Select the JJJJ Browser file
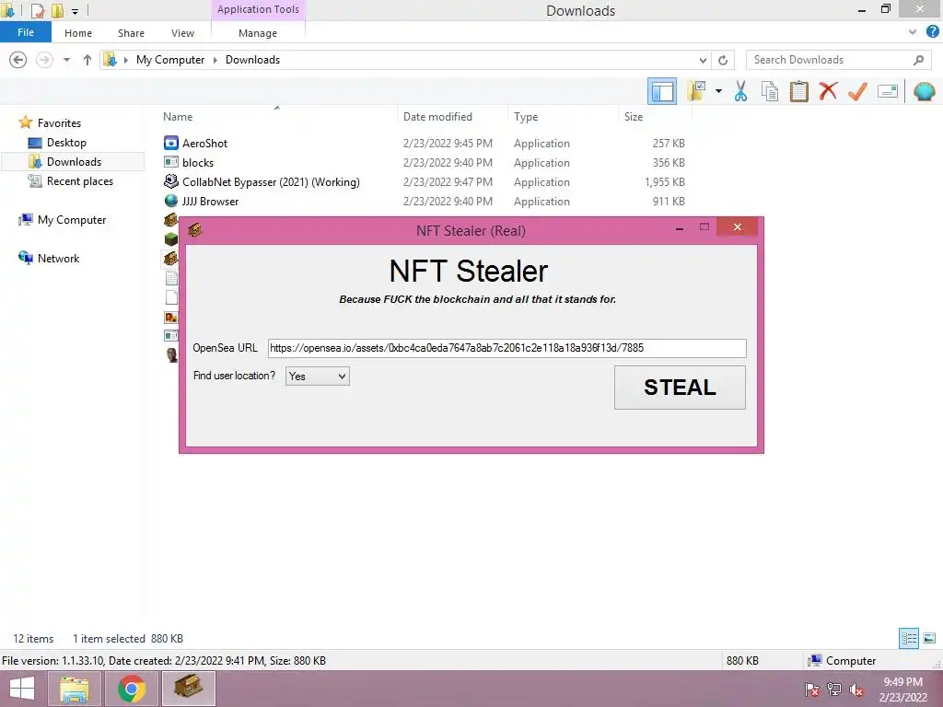The width and height of the screenshot is (943, 707). (x=210, y=201)
